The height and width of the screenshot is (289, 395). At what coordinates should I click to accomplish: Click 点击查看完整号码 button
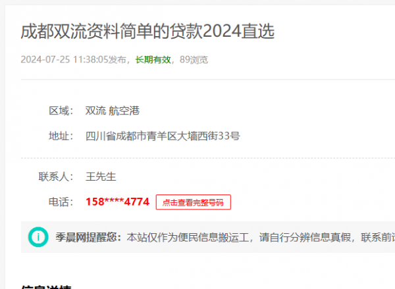pyautogui.click(x=193, y=202)
